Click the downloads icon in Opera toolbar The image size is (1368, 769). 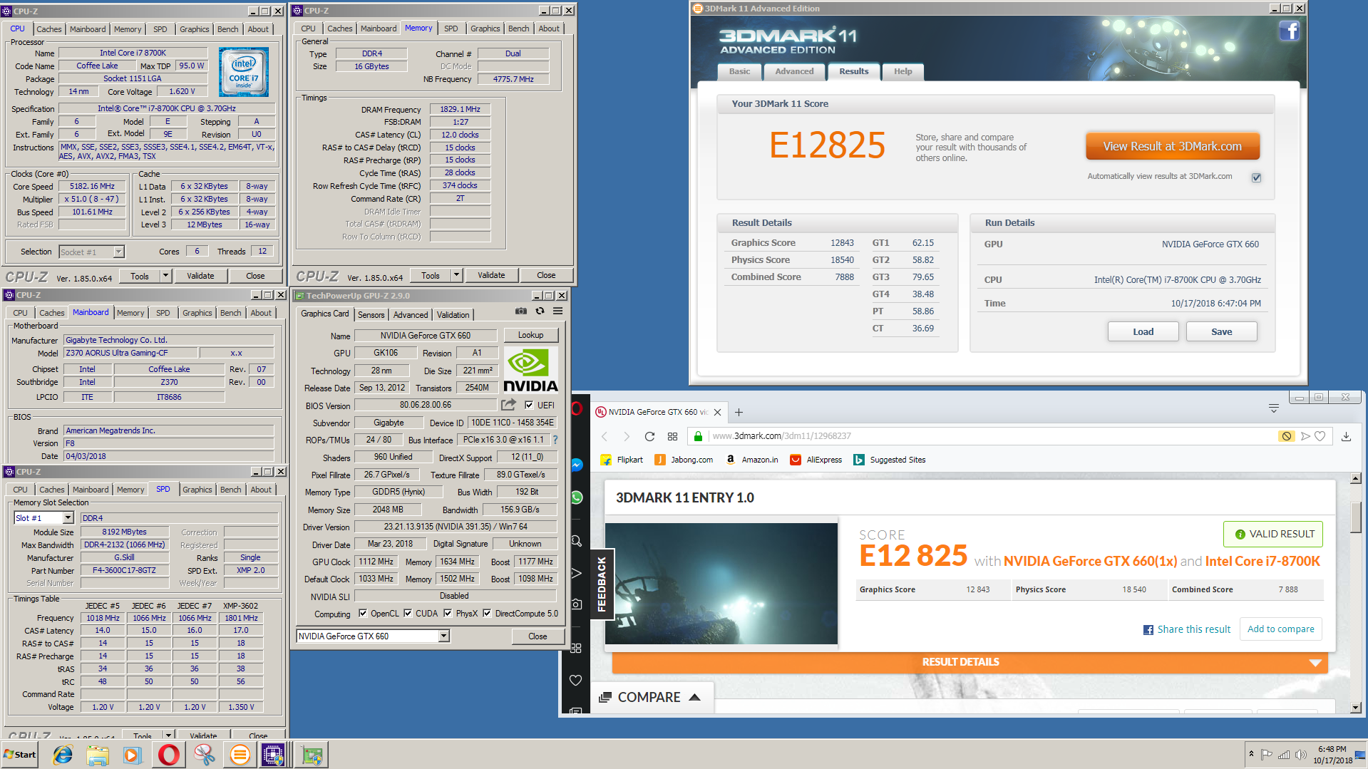tap(1346, 436)
